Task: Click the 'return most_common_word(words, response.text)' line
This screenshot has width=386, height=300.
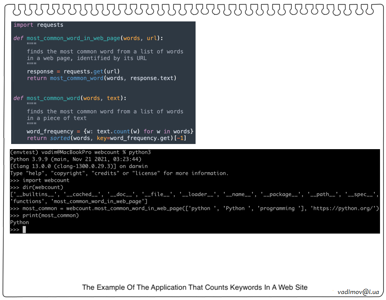Action: 102,78
